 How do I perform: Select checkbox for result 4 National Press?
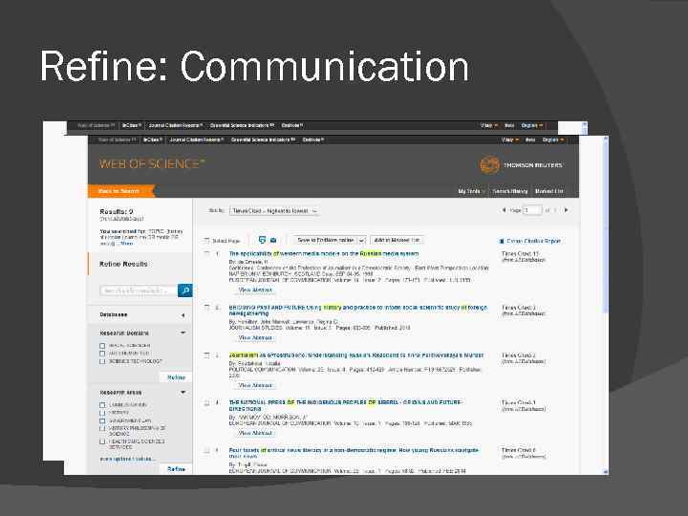206,403
